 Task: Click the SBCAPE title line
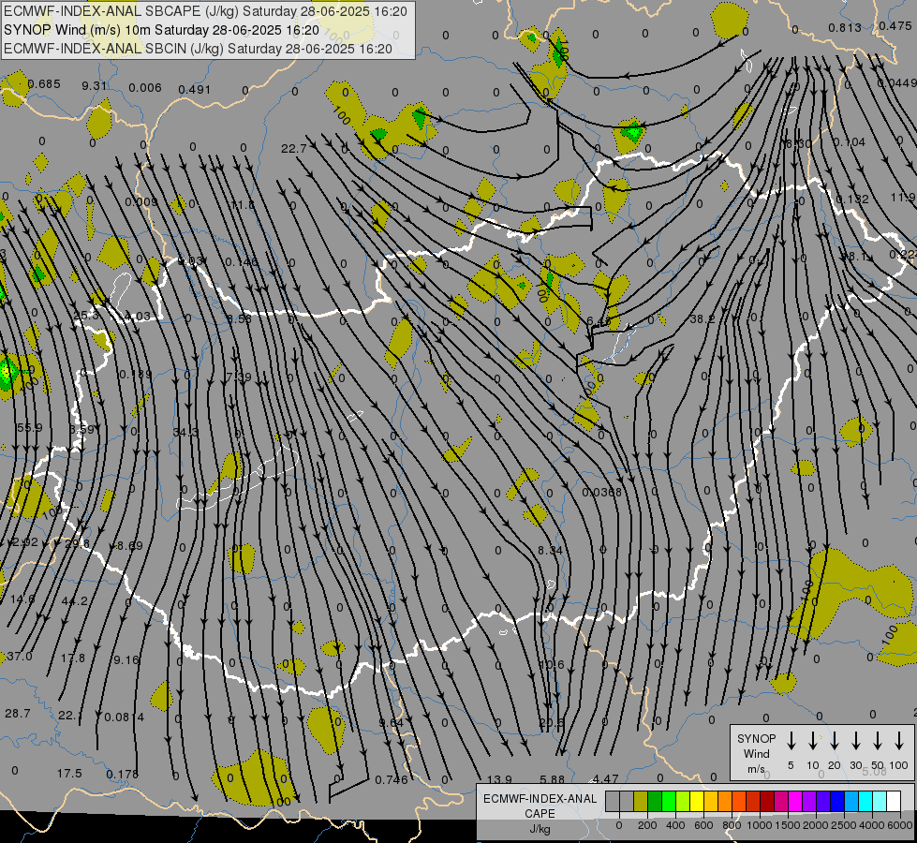point(205,11)
